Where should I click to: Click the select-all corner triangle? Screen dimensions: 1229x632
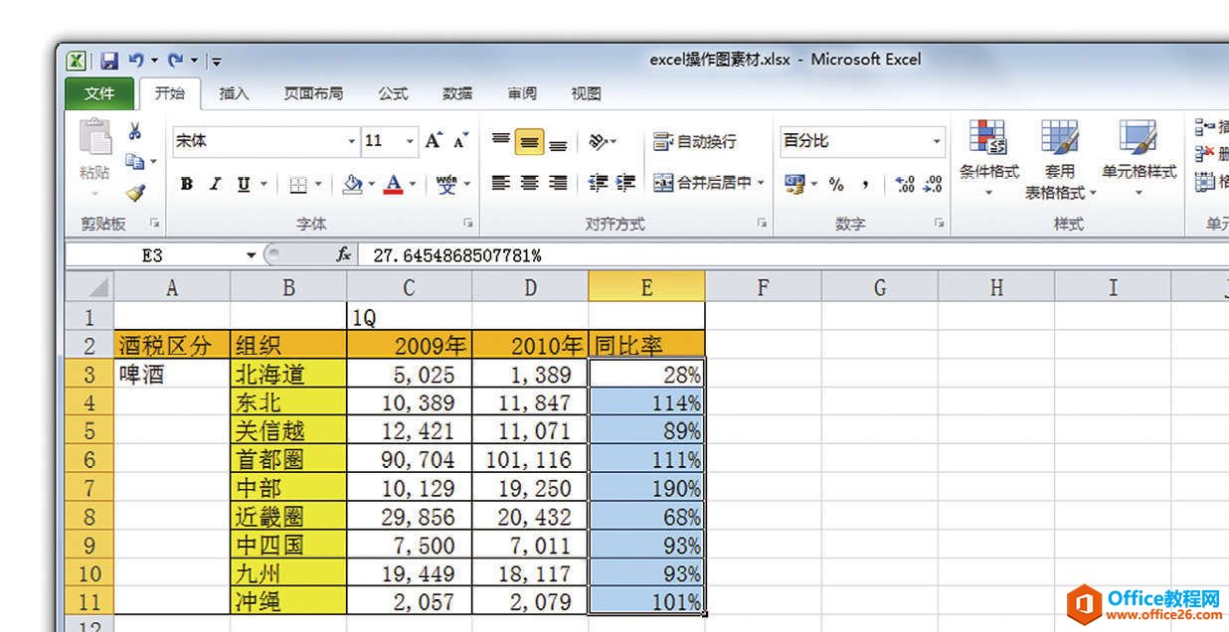(89, 288)
